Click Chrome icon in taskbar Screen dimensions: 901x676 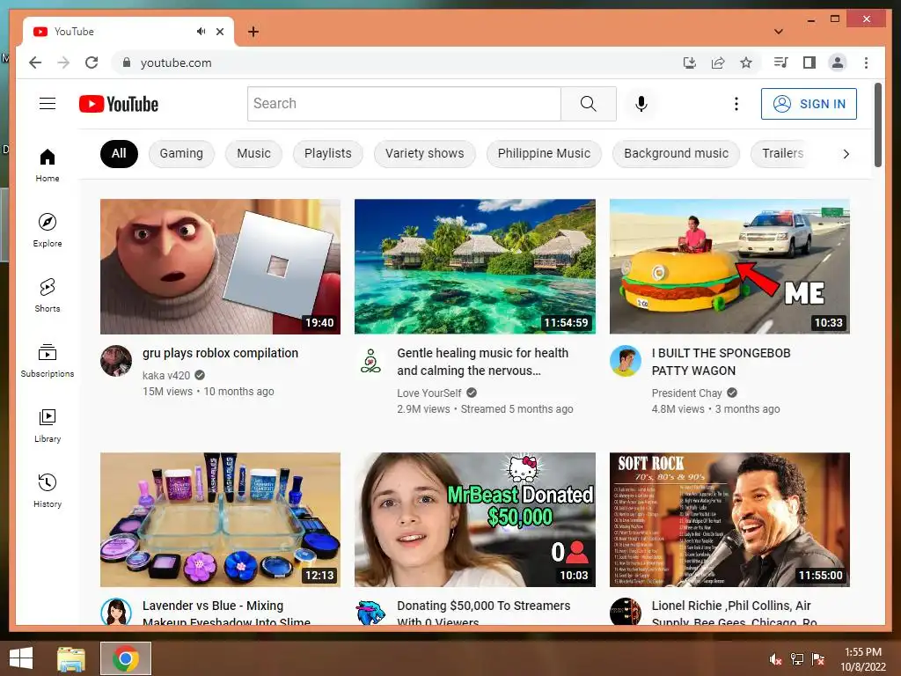(x=126, y=658)
